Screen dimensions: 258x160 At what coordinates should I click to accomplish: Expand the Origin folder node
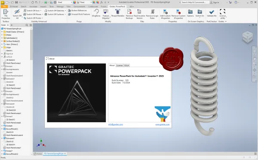(x=2, y=47)
